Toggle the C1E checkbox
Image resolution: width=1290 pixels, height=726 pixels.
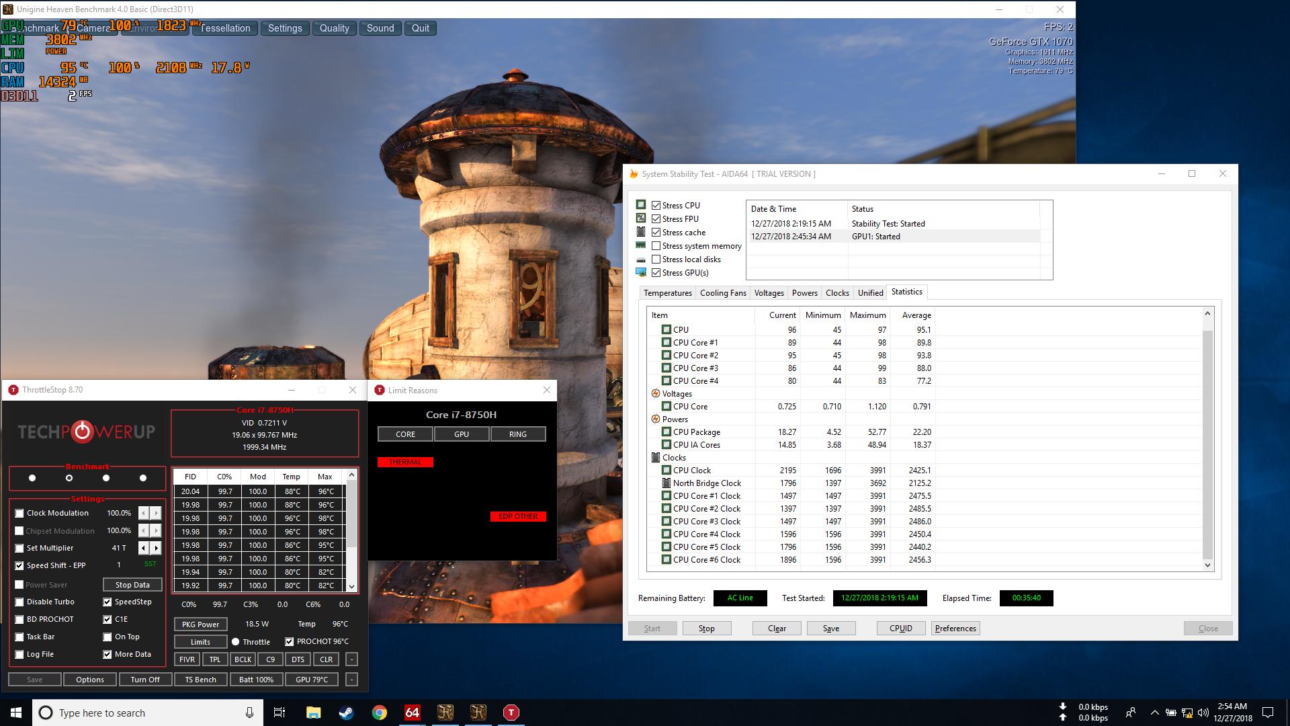click(x=107, y=619)
